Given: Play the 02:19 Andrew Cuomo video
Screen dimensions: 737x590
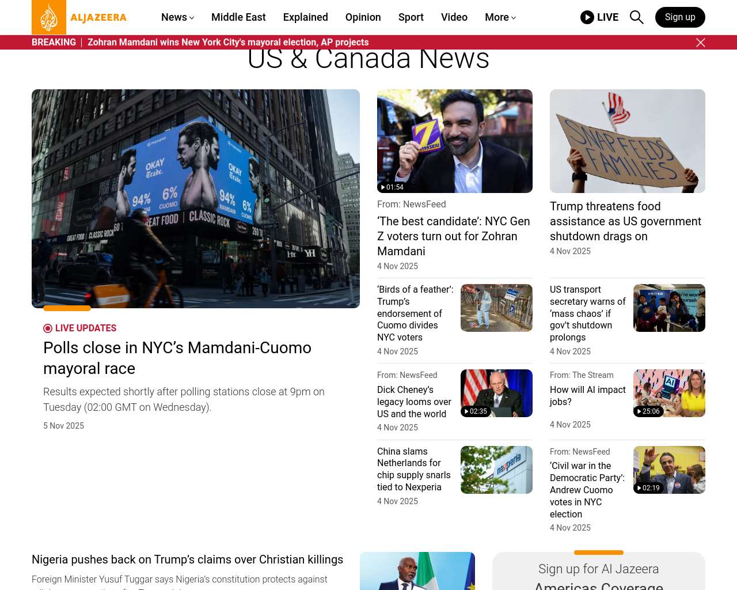Looking at the screenshot, I should click(x=668, y=470).
